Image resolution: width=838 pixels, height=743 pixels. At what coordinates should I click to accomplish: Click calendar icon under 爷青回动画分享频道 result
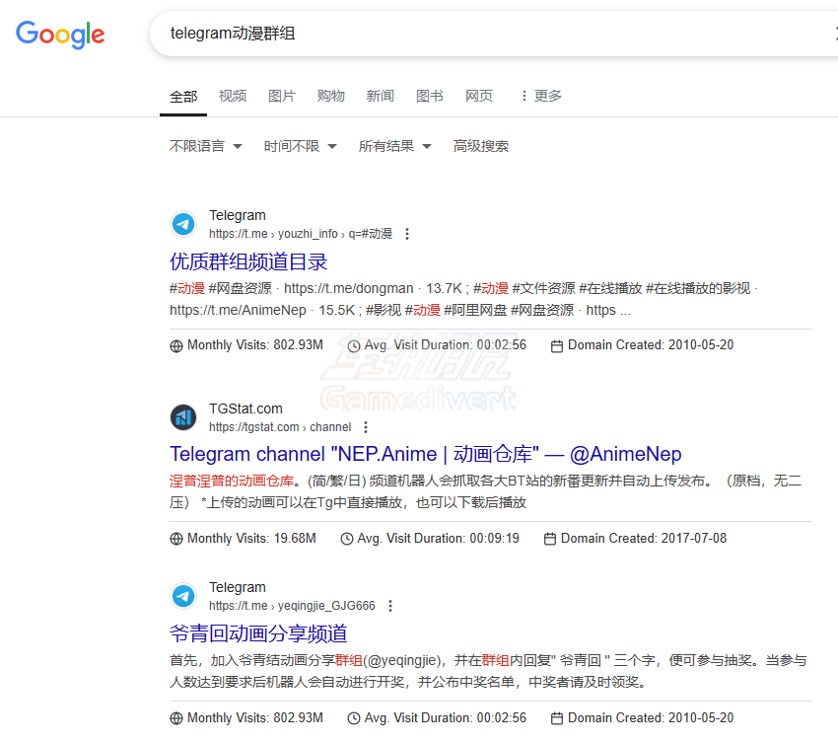557,718
